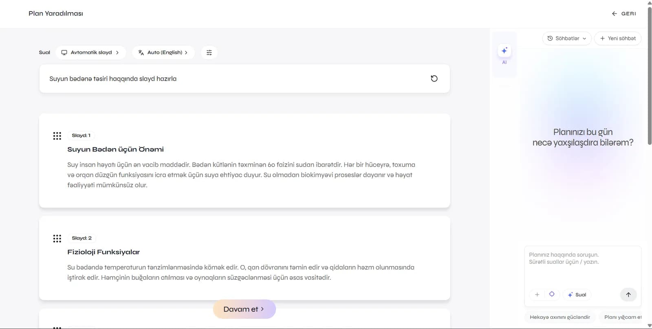652x329 pixels.
Task: Click the title Suyun Bədən üçün Önəmi
Action: [x=115, y=149]
